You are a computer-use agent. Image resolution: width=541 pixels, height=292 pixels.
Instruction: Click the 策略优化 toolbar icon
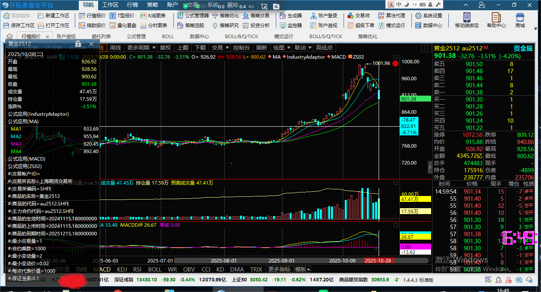coord(225,16)
